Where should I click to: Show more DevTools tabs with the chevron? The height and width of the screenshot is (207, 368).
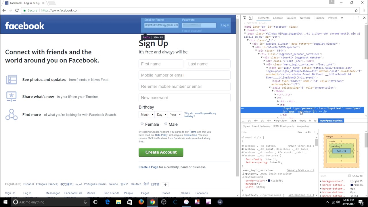coord(342,18)
